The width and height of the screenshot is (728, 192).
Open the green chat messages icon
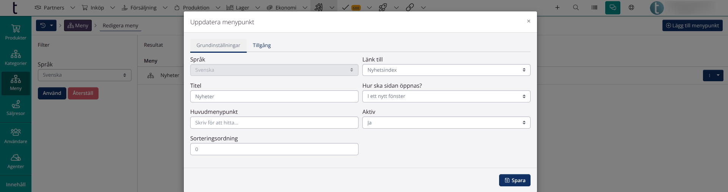tap(613, 8)
